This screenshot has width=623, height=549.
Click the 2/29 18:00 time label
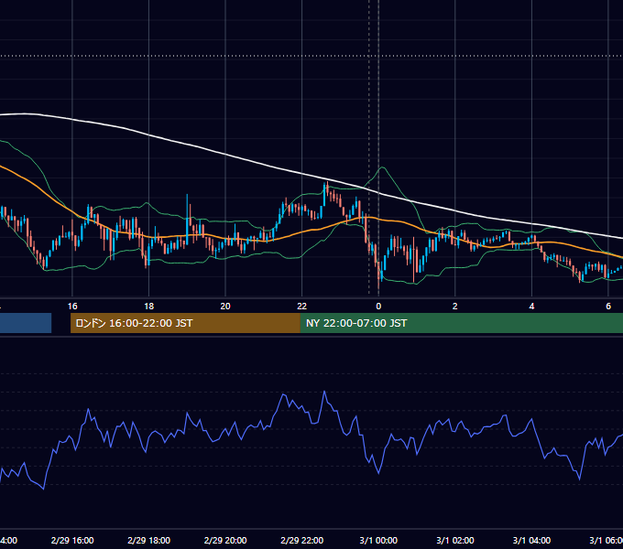tap(149, 540)
